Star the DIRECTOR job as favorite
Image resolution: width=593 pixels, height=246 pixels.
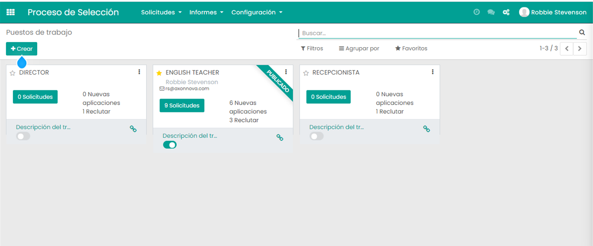click(x=13, y=73)
